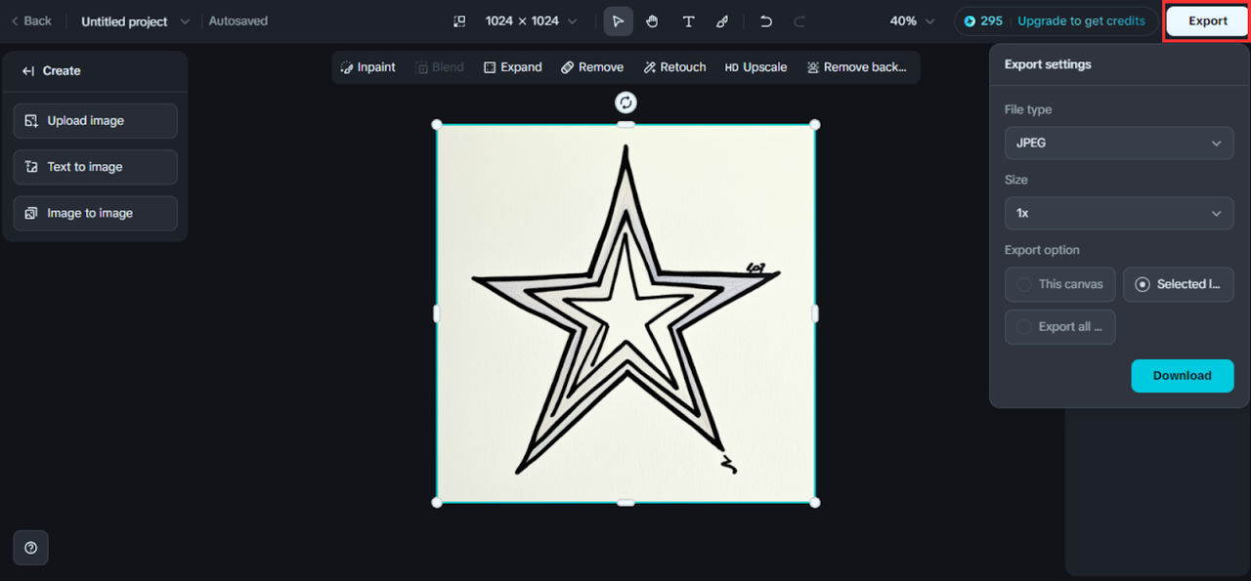Click the Expand frame icon

click(489, 67)
